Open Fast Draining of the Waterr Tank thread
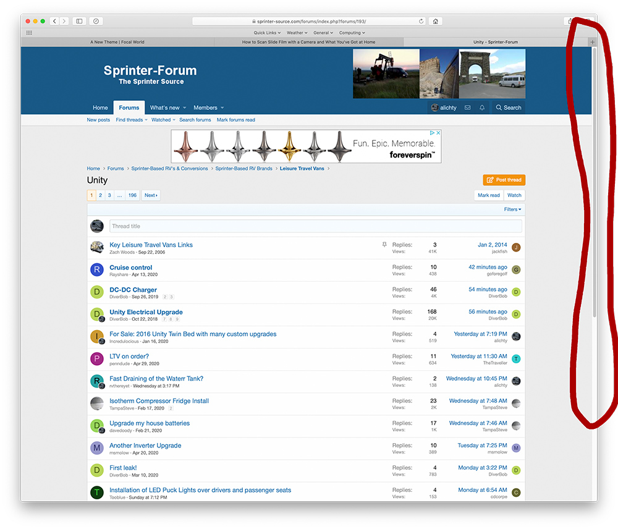 pos(156,378)
